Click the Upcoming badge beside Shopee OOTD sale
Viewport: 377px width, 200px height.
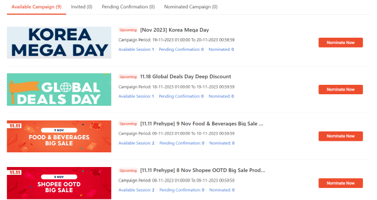pos(128,170)
